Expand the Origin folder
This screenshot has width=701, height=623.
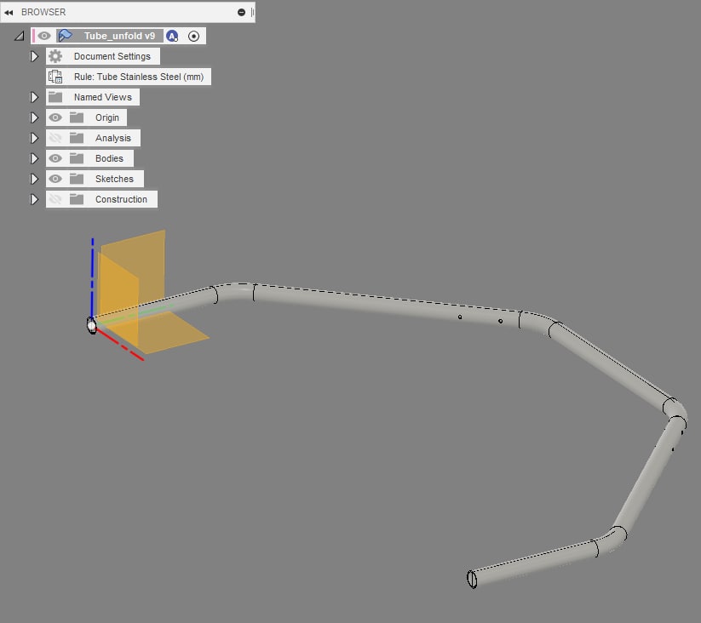[x=34, y=117]
